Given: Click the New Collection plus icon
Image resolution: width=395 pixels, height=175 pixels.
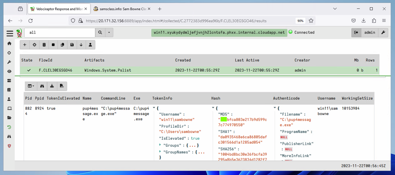Looking at the screenshot, I should click(25, 45).
